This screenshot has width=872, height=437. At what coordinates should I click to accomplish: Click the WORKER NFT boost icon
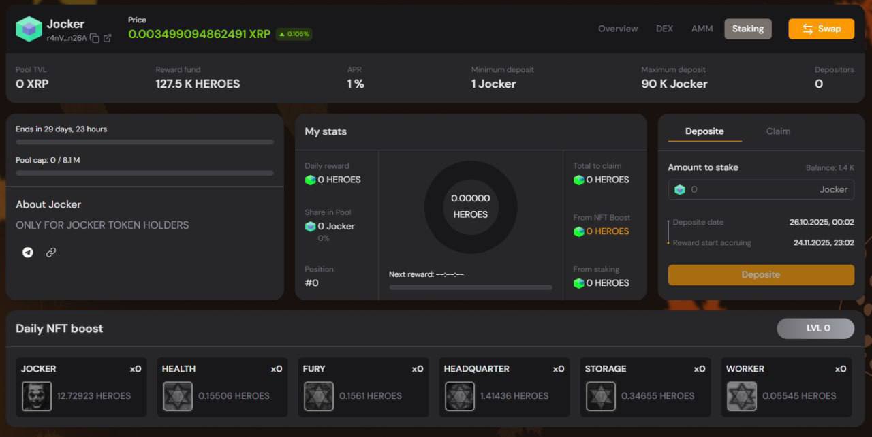coord(742,396)
